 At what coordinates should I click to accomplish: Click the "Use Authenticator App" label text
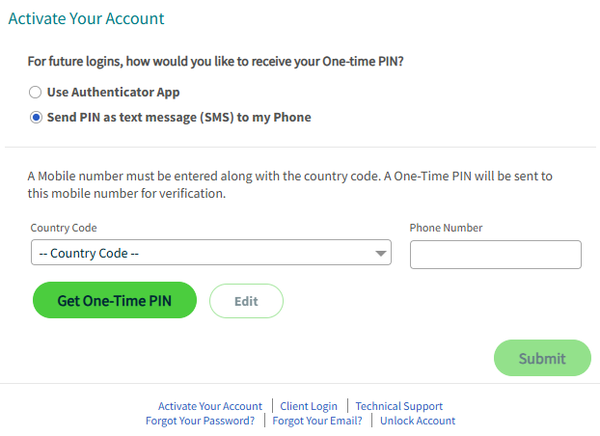[113, 93]
